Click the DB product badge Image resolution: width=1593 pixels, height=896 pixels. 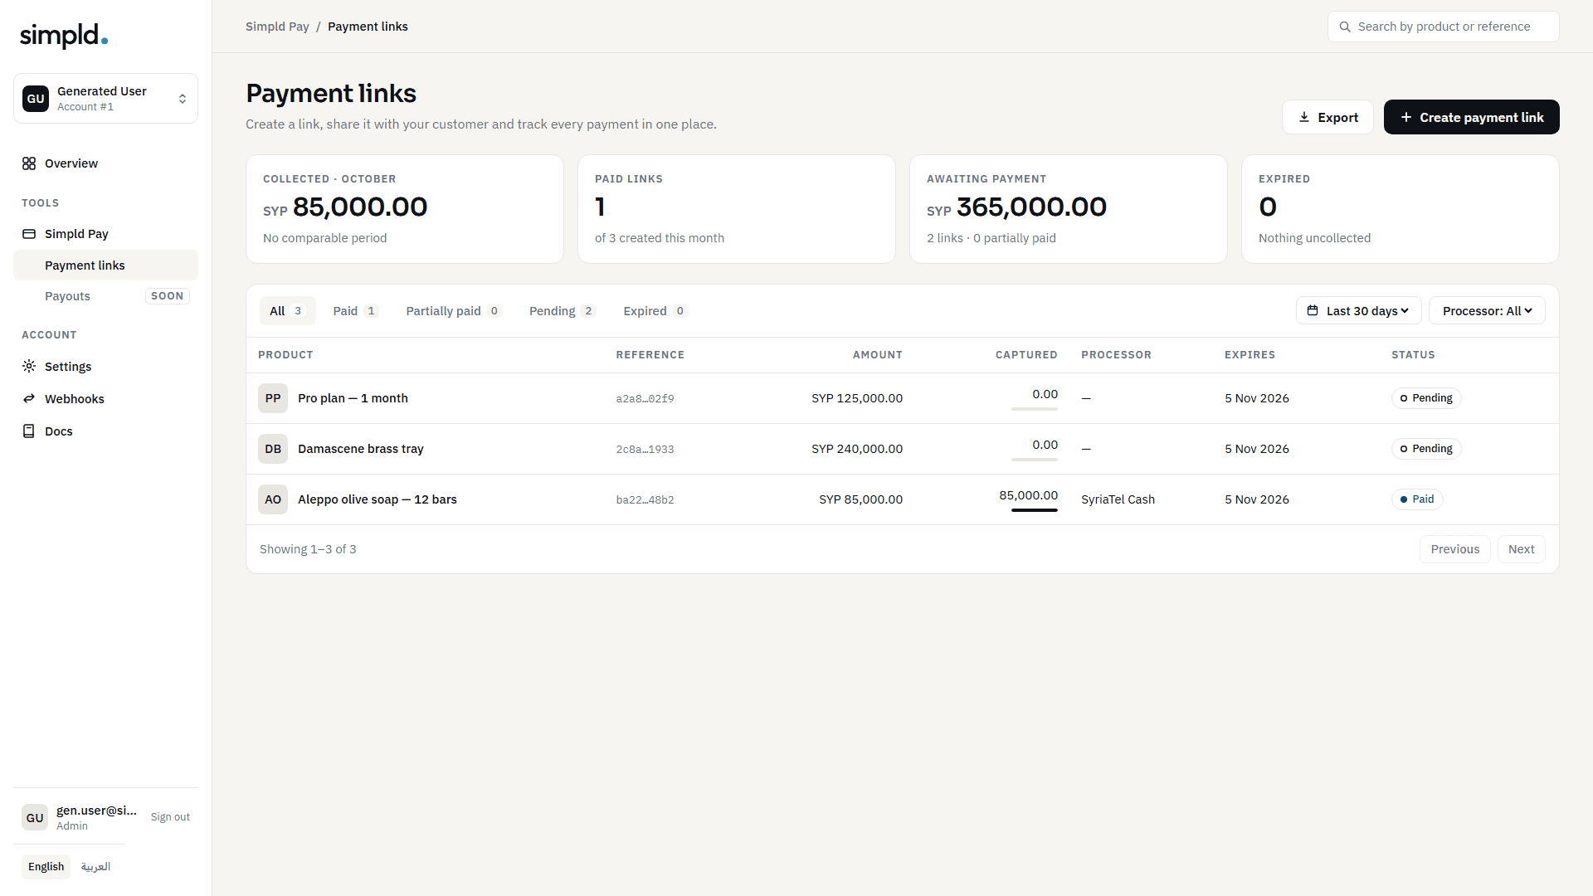pos(273,449)
